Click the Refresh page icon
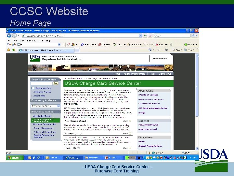 point(145,36)
